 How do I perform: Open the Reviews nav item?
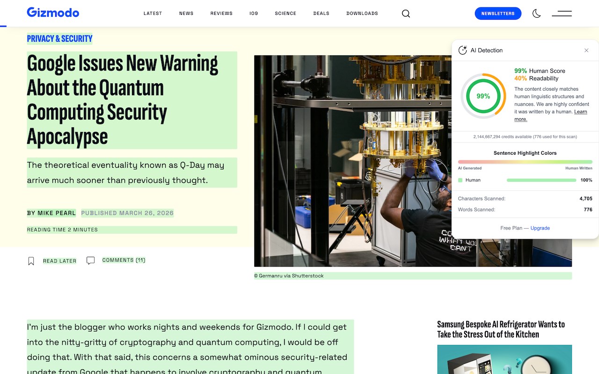pos(221,14)
